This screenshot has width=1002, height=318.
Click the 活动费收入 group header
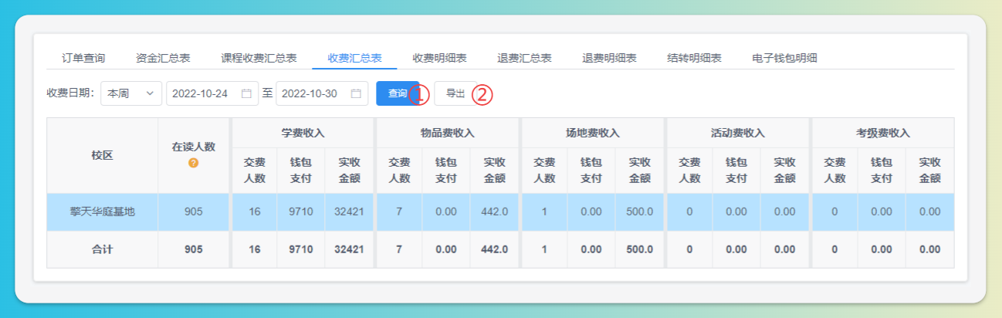(x=738, y=133)
